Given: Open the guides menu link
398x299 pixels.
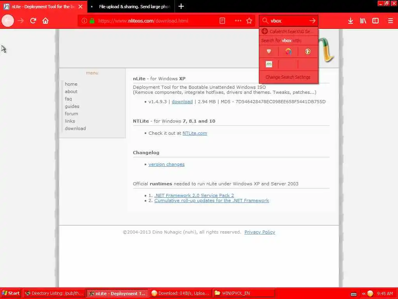Looking at the screenshot, I should pos(72,106).
